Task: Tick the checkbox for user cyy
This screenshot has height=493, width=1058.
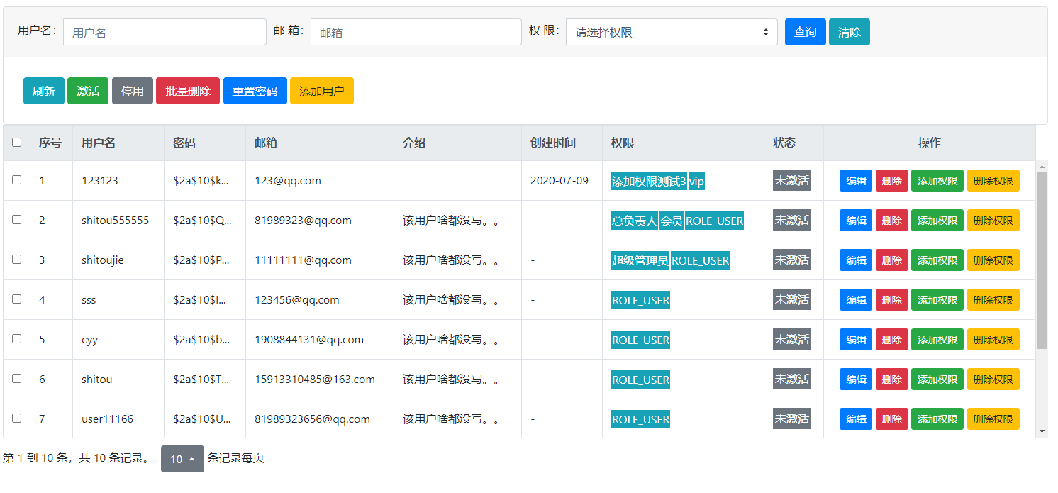Action: (x=17, y=339)
